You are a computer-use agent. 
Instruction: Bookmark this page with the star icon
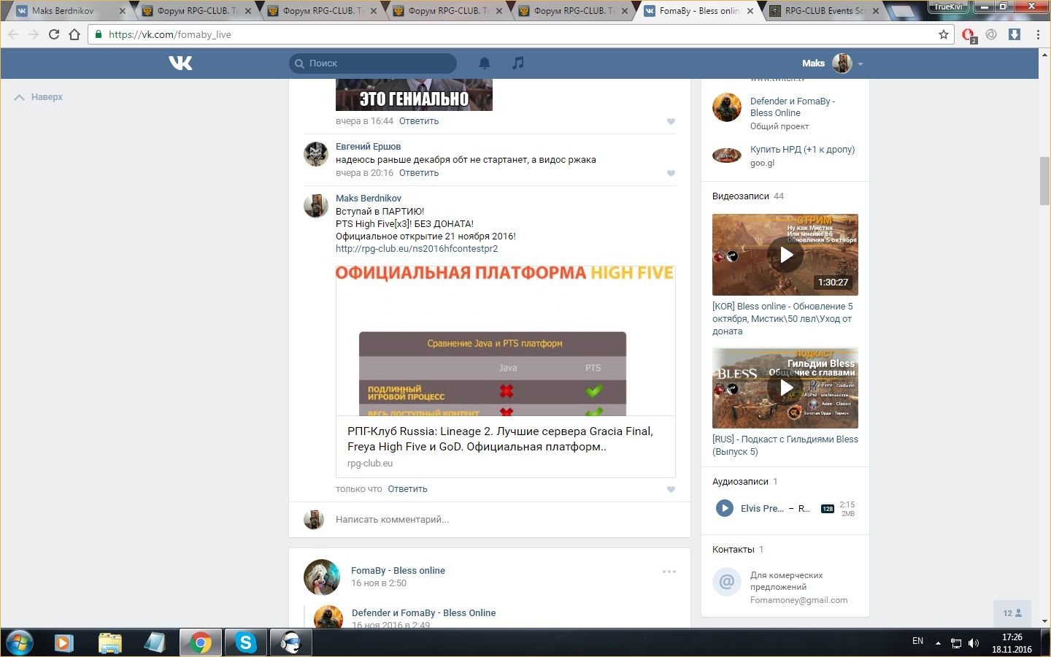[x=943, y=34]
